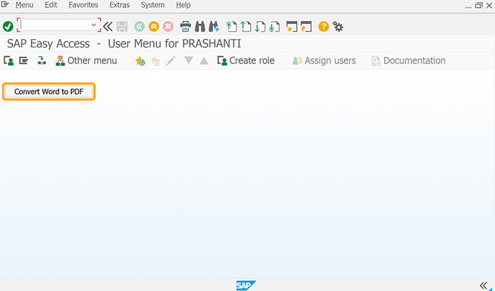The width and height of the screenshot is (495, 291).
Task: Click the Generate Shortcut icon
Action: (x=306, y=26)
